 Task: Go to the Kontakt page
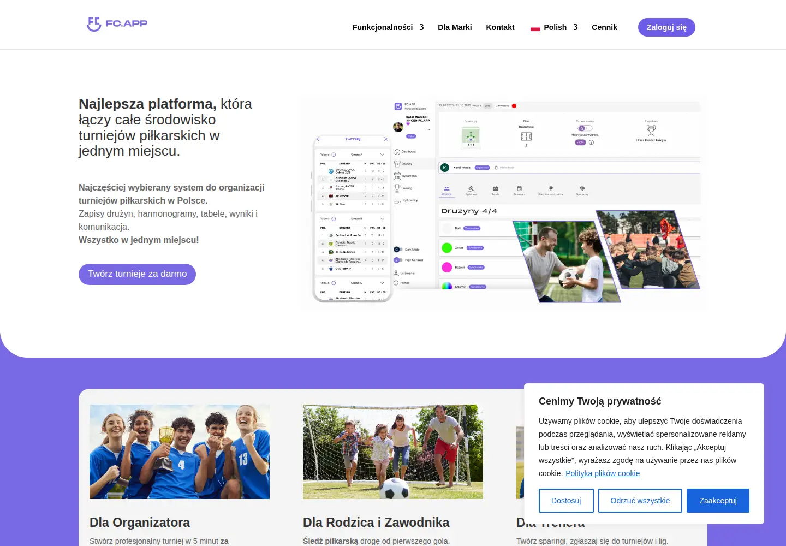500,27
